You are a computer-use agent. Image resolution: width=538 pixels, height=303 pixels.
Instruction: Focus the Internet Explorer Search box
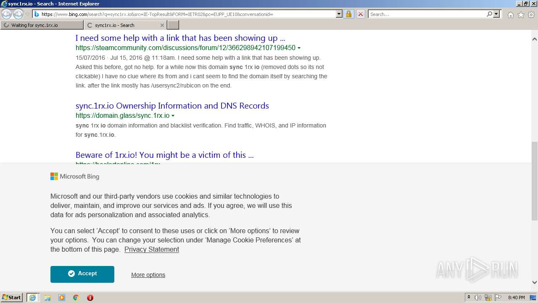pyautogui.click(x=427, y=14)
